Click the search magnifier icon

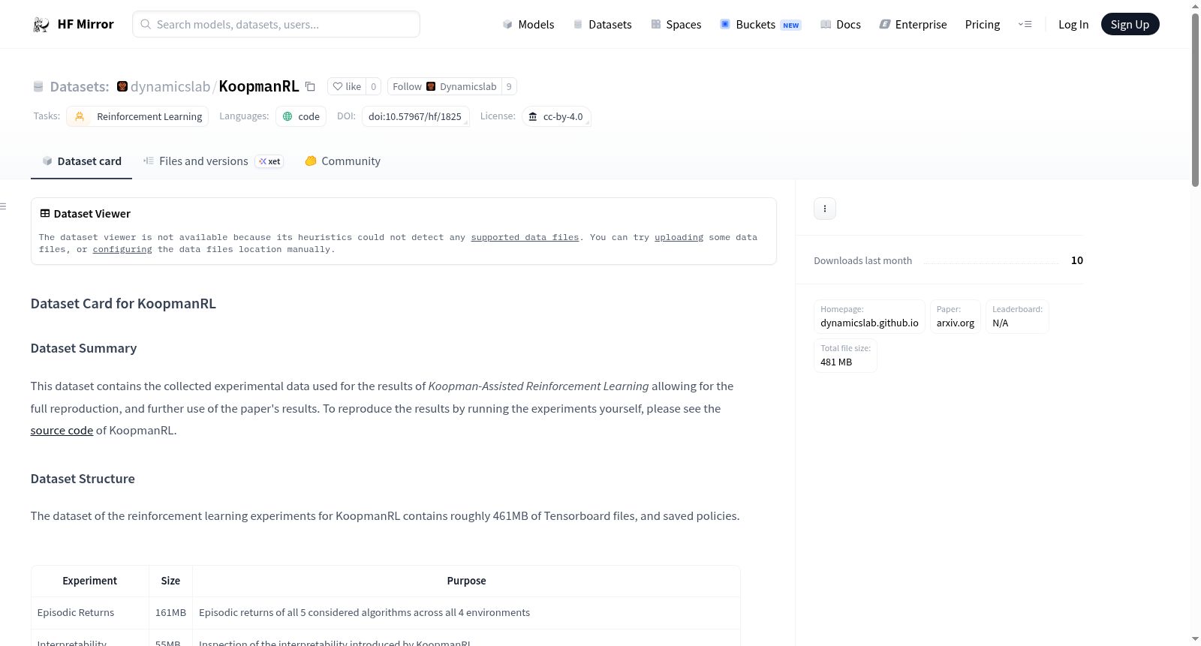click(x=146, y=24)
